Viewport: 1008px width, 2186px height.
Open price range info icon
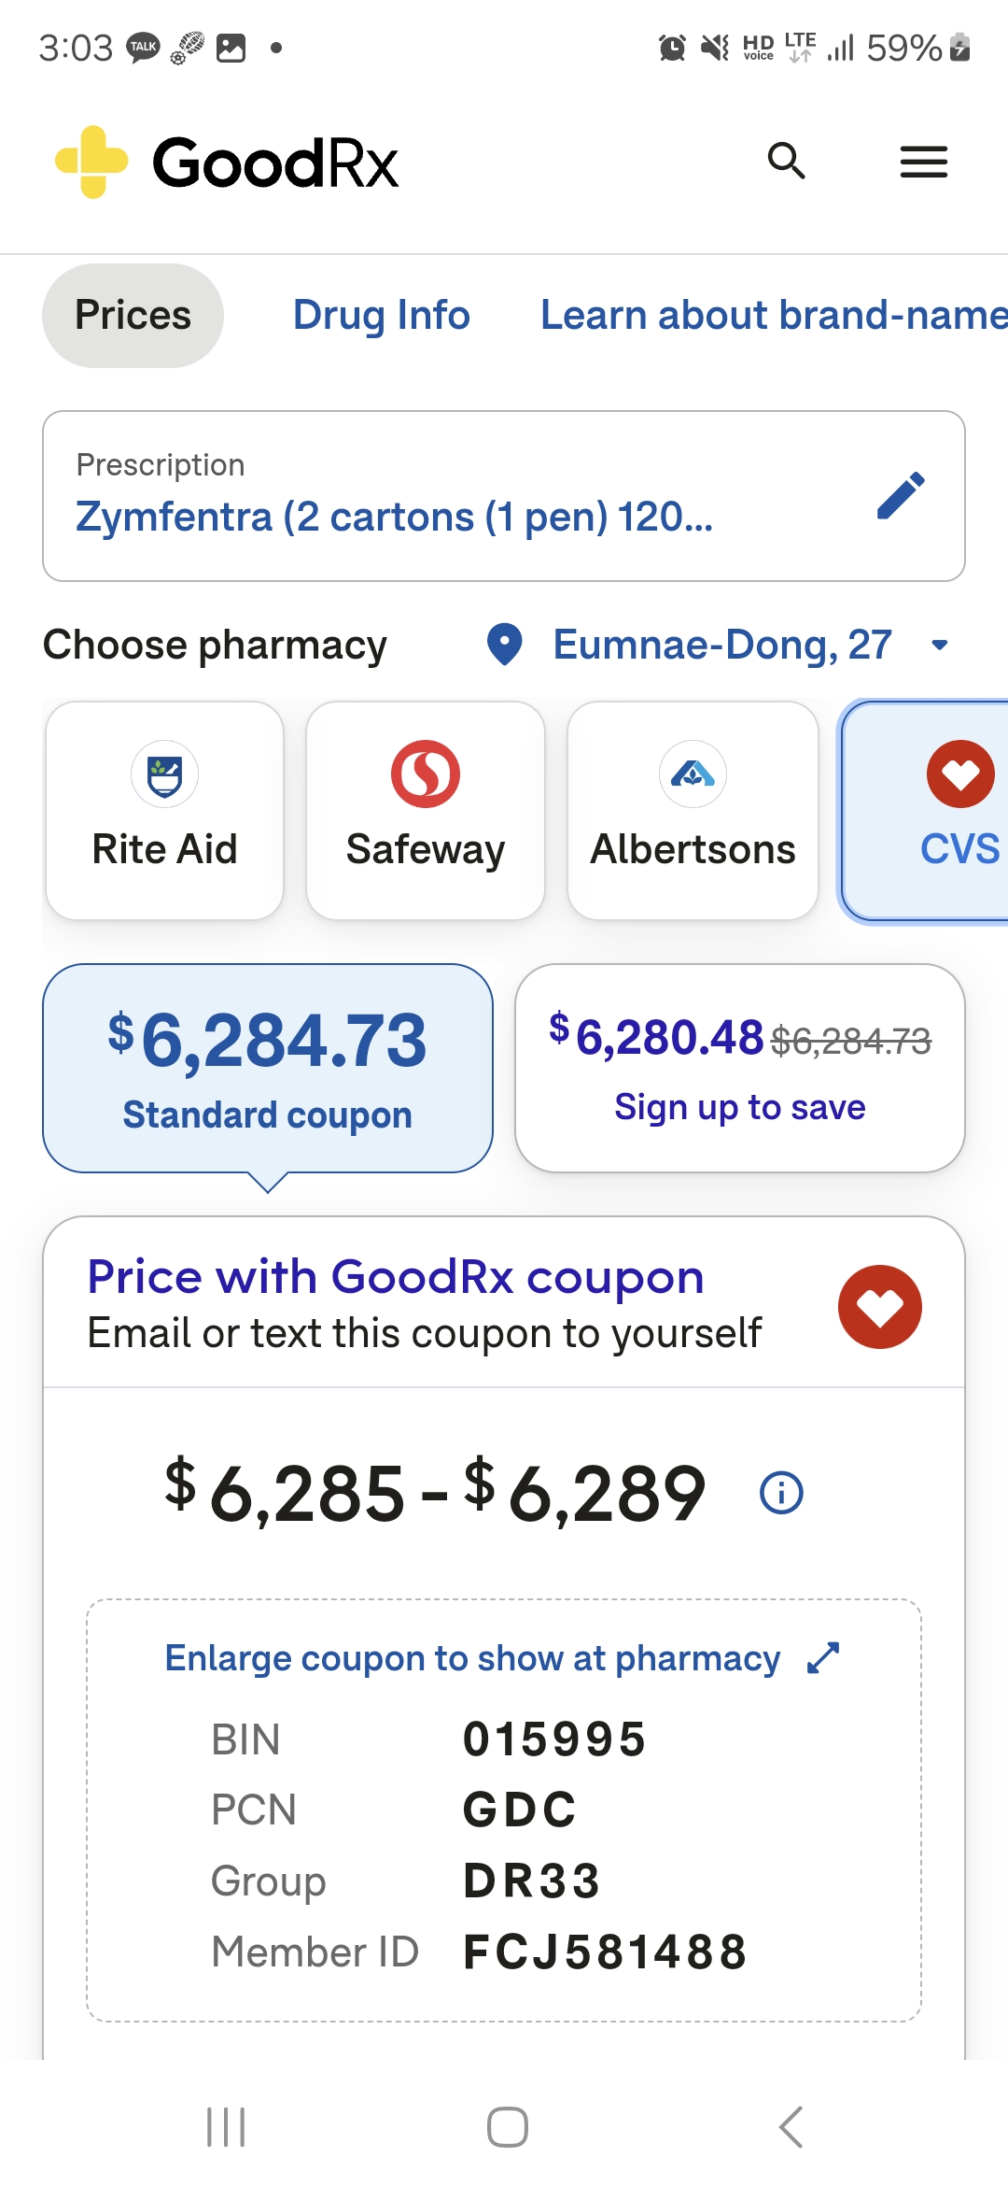tap(781, 1493)
